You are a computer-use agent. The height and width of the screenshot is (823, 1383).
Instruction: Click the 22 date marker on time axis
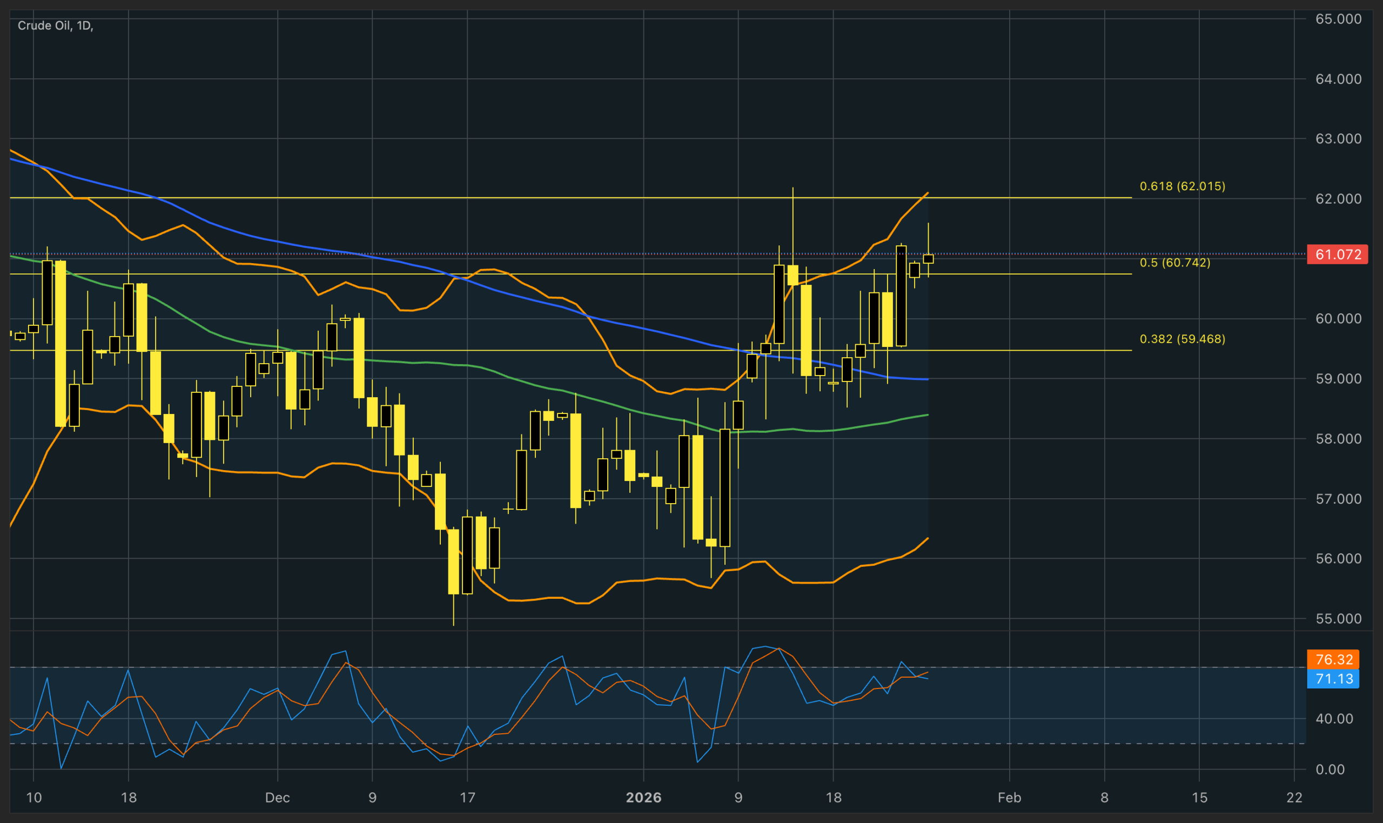[1294, 798]
